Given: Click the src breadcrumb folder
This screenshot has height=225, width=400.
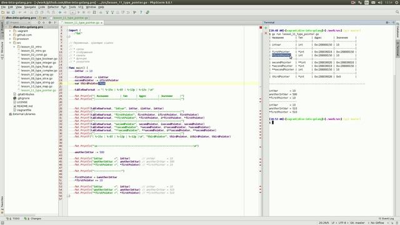Looking at the screenshot, I should coord(43,18).
